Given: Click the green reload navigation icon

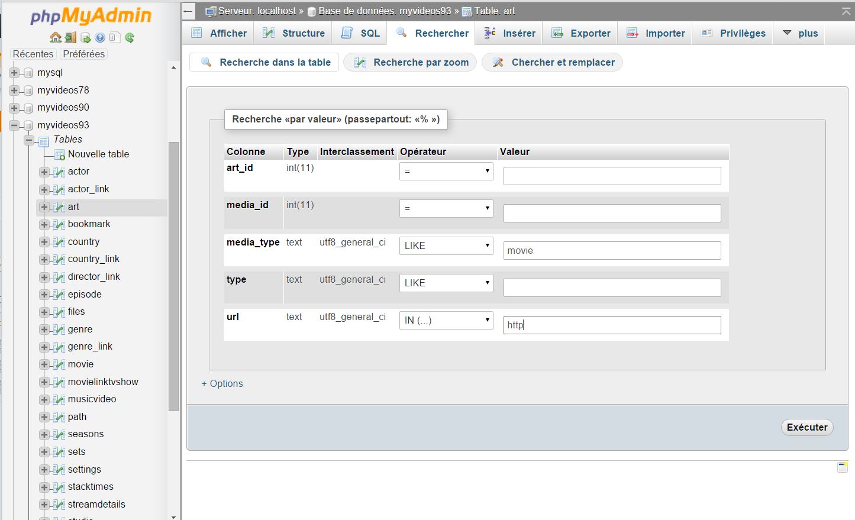Looking at the screenshot, I should (130, 38).
